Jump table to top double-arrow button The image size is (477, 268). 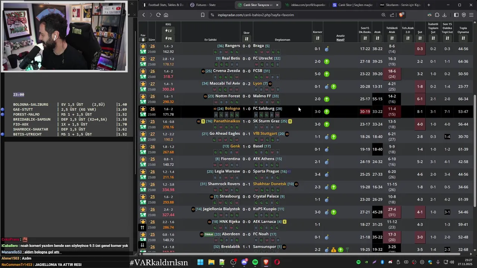(x=142, y=227)
